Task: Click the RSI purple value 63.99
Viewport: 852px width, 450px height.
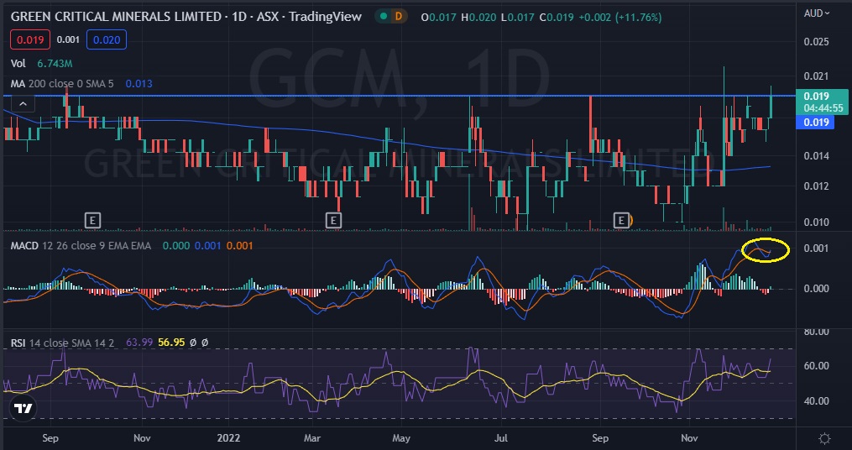Action: (x=139, y=343)
